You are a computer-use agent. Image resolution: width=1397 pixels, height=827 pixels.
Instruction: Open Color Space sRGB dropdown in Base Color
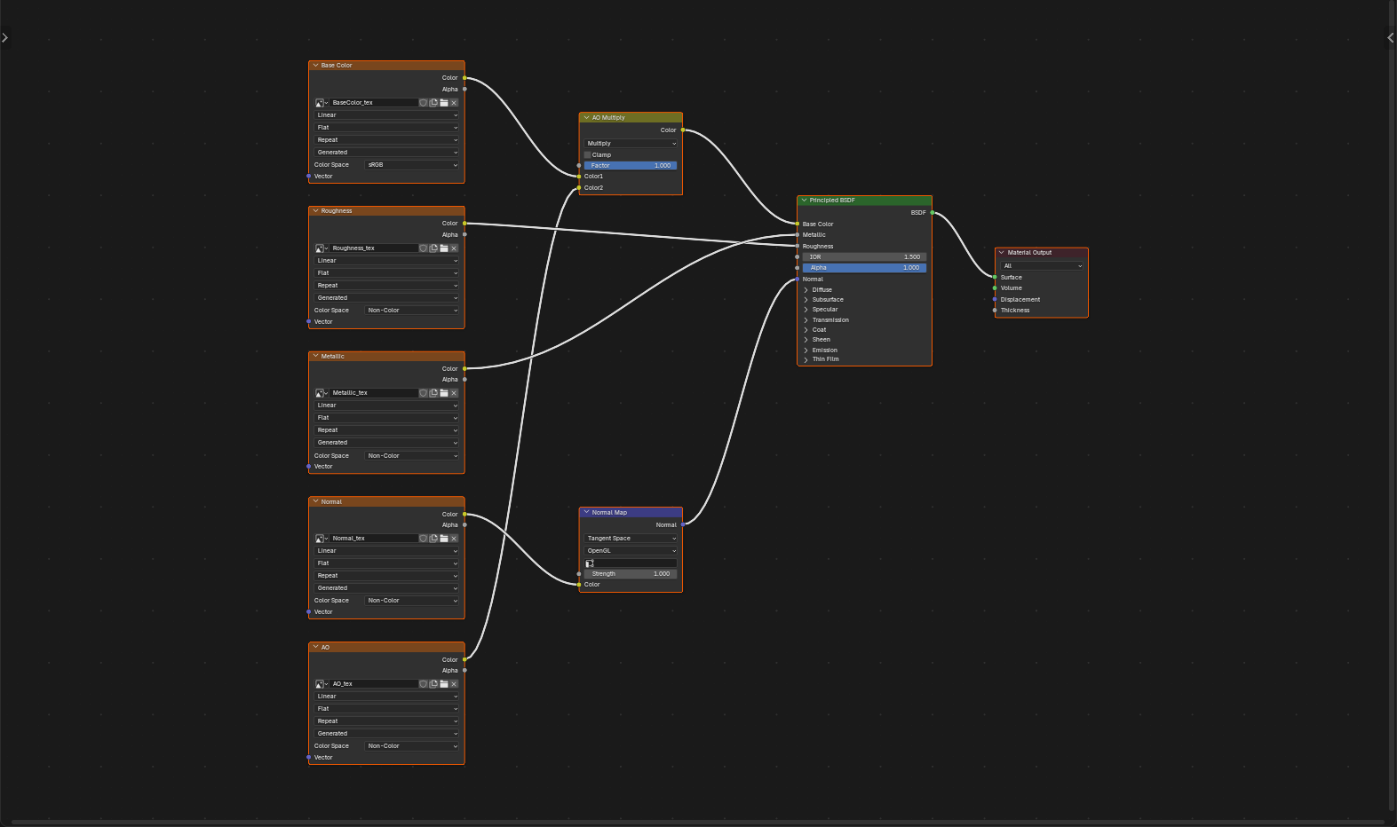[412, 165]
